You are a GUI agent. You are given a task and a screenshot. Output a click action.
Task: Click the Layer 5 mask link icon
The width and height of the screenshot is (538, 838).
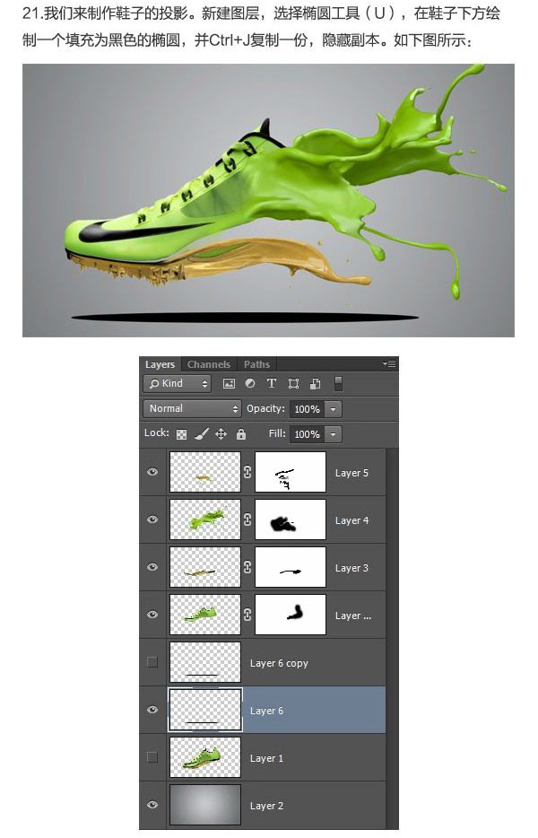(x=247, y=472)
